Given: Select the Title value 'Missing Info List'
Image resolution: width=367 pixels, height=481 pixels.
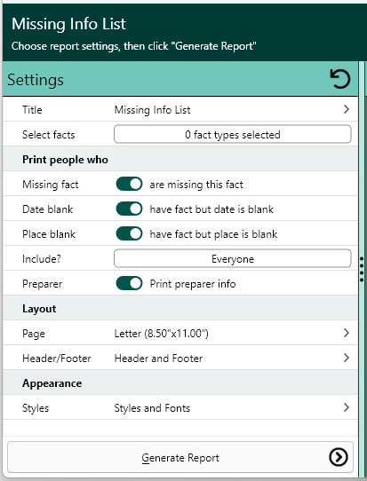Looking at the screenshot, I should 152,110.
